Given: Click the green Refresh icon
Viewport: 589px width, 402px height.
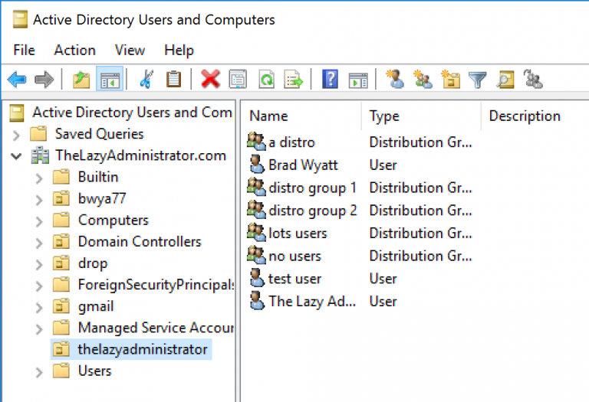Looking at the screenshot, I should pos(266,80).
